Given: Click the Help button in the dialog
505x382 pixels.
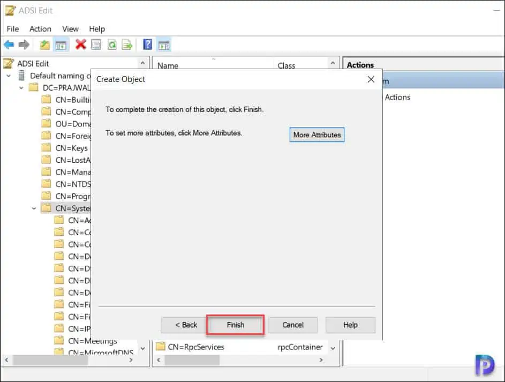Looking at the screenshot, I should [350, 325].
